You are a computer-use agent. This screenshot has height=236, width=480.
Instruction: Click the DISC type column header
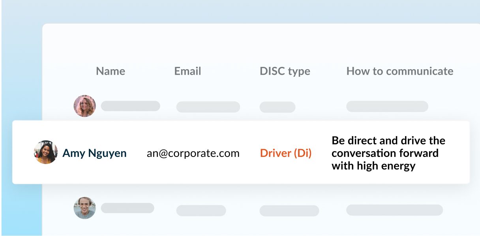click(x=285, y=71)
